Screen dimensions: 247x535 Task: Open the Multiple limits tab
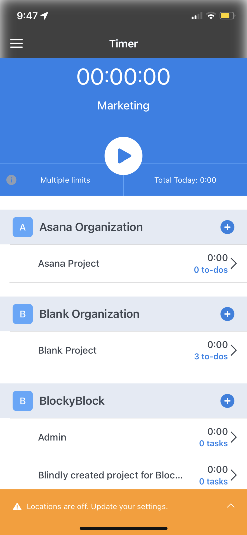pyautogui.click(x=65, y=180)
